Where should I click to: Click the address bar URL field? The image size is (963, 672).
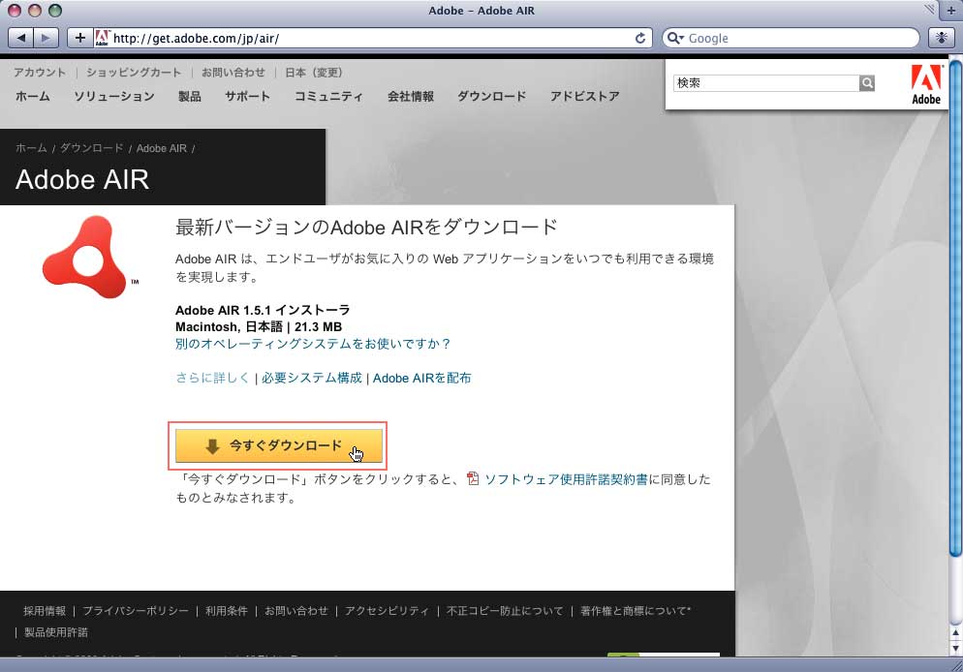372,38
